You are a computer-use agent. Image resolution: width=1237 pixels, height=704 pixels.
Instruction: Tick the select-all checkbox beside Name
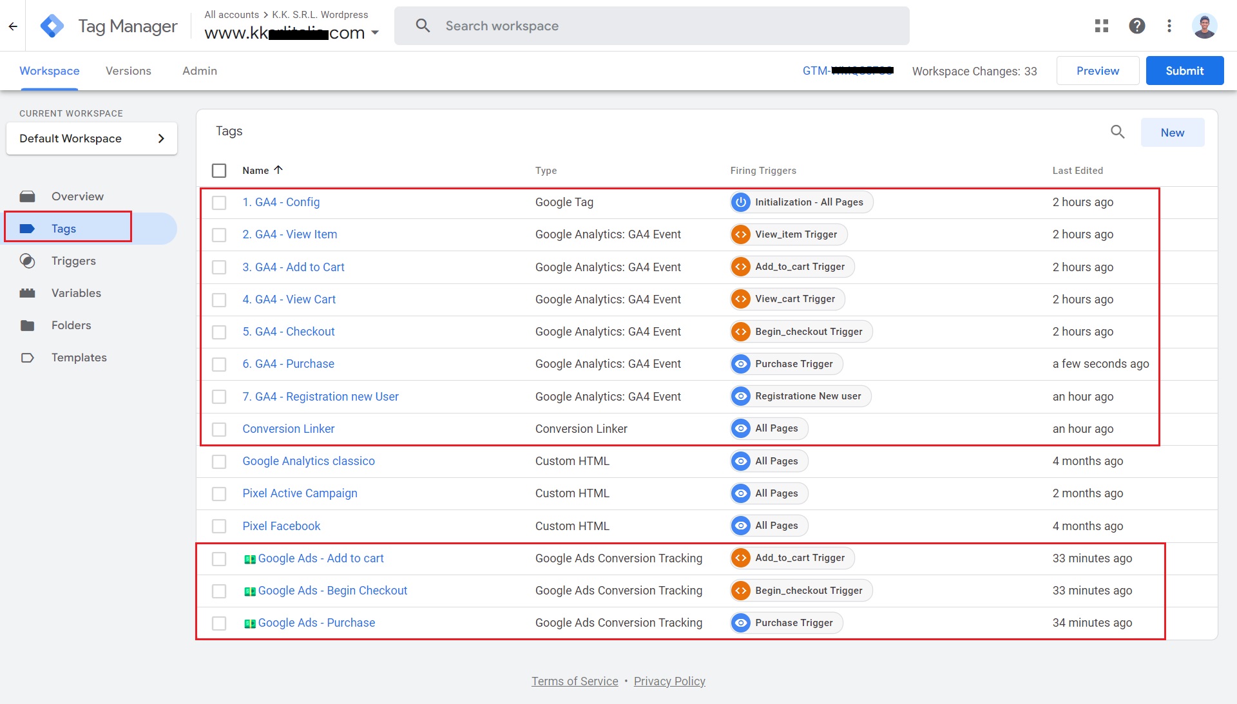pyautogui.click(x=219, y=171)
